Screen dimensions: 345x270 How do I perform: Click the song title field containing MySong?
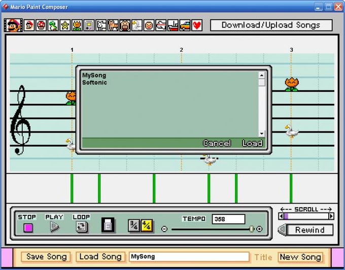point(189,257)
